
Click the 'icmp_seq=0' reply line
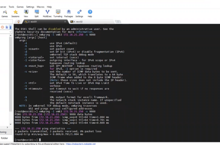62,117
